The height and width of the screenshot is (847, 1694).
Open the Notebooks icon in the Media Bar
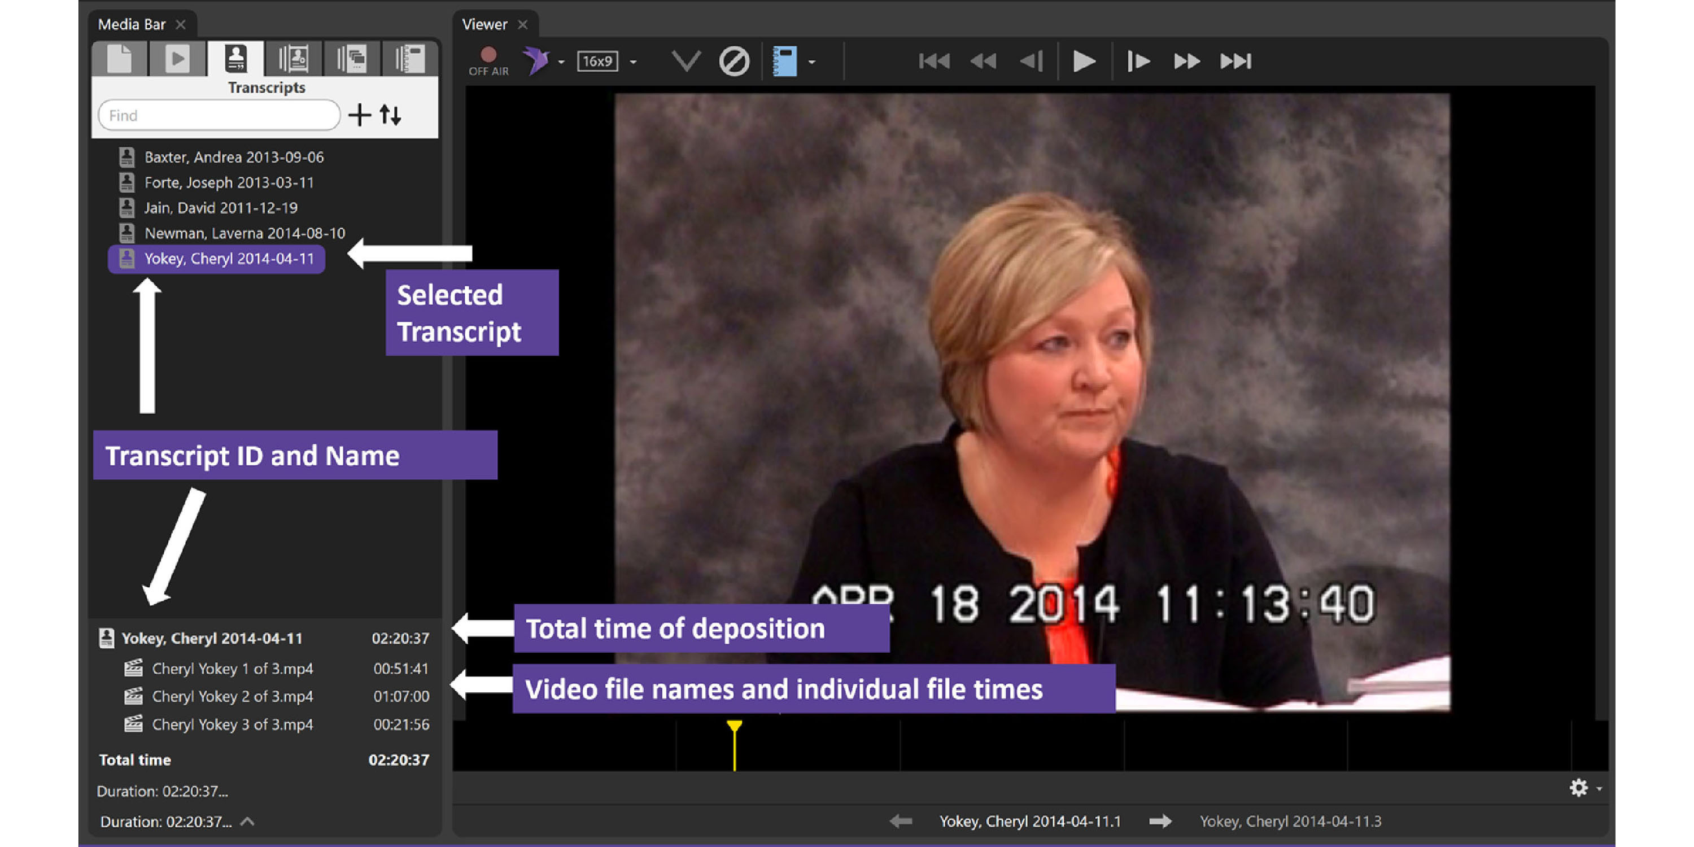pos(411,59)
